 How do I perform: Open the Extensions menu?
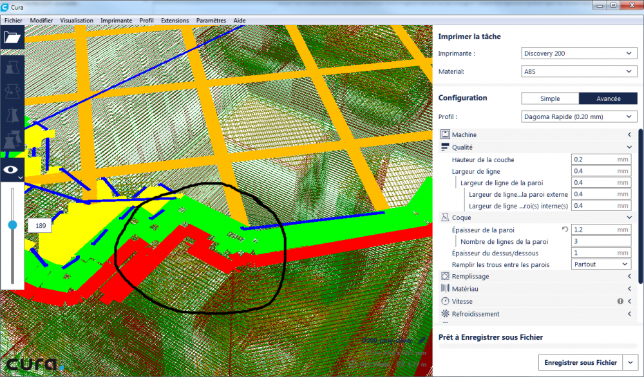point(175,20)
